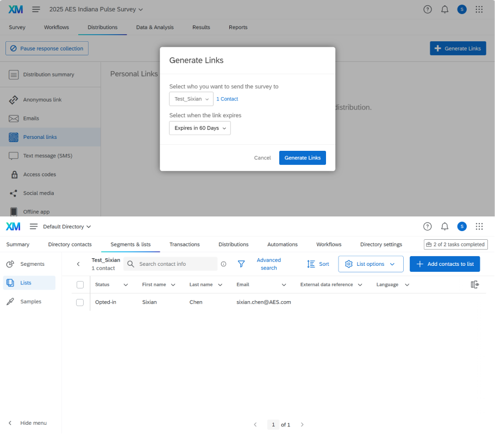Cancel the Generate Links dialog
This screenshot has width=495, height=434.
262,158
